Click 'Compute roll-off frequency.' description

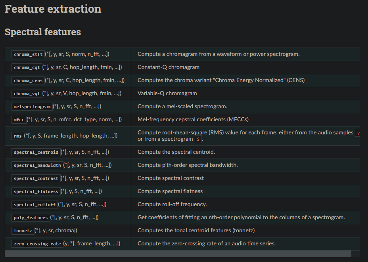[x=172, y=204]
